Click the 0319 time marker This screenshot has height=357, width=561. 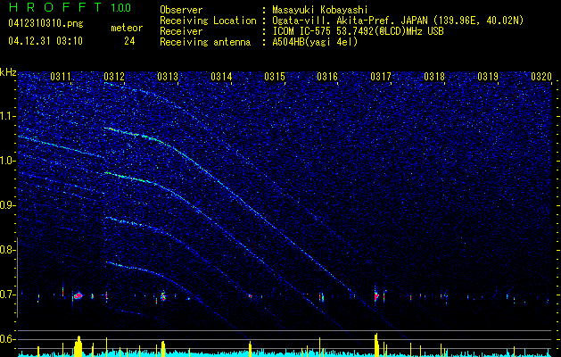click(x=488, y=77)
